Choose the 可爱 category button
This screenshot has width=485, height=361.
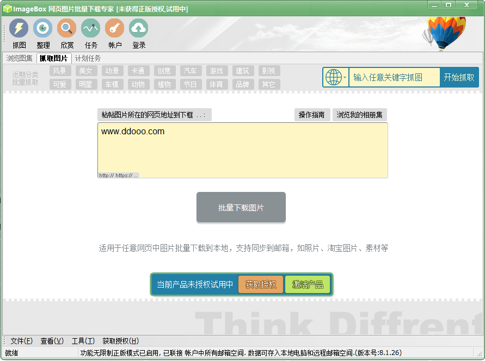click(60, 84)
